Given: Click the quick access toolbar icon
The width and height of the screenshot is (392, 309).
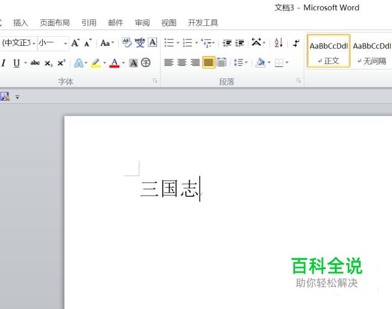Looking at the screenshot, I should pyautogui.click(x=5, y=97).
